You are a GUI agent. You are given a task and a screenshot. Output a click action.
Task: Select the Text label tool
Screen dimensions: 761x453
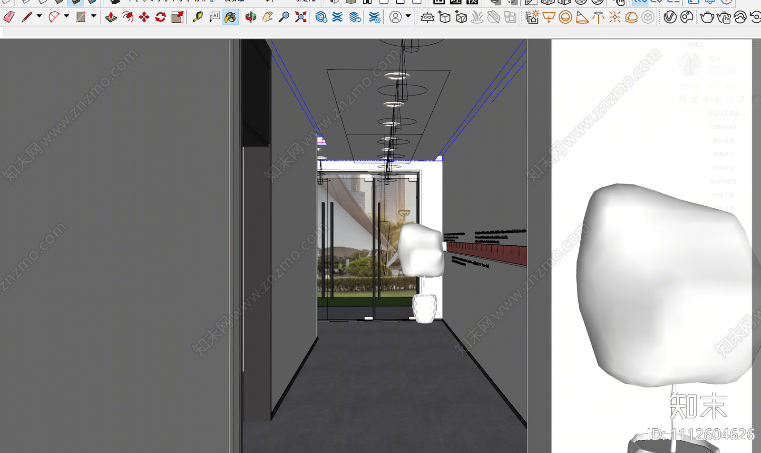coord(215,18)
